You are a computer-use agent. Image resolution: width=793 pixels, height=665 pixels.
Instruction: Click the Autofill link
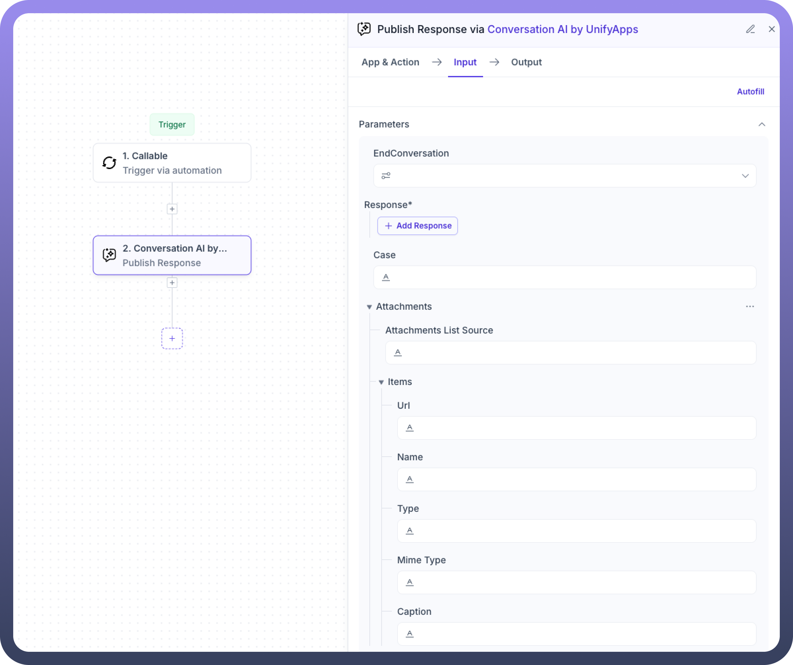pos(750,92)
